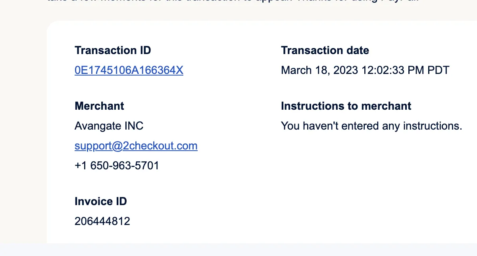Screen dimensions: 477x256
Task: Click the Avangate INC merchant name
Action: point(109,126)
